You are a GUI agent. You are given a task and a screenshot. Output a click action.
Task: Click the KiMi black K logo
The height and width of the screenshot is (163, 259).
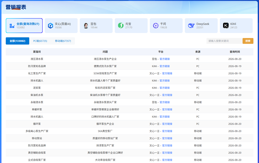click(x=226, y=26)
